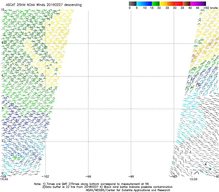Click the latitude label '4'
Viewport: 219px width, 192px height.
coord(2,108)
